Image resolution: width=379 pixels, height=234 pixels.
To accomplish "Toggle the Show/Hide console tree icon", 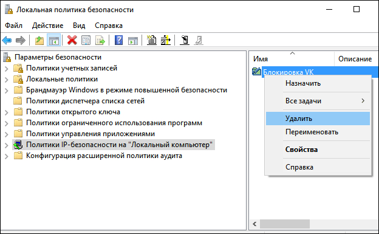I will [53, 40].
